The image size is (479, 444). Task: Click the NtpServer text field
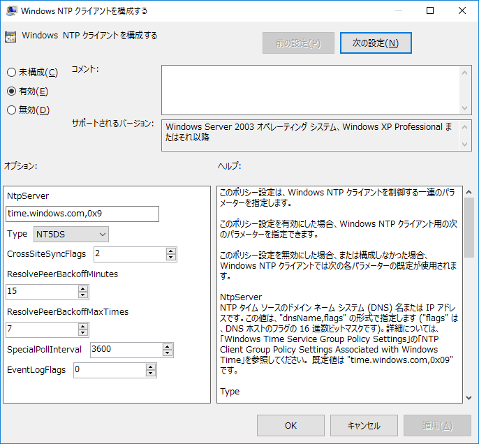tap(82, 214)
